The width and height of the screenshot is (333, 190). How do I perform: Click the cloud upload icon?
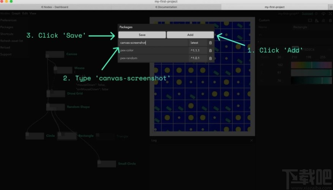[324, 14]
